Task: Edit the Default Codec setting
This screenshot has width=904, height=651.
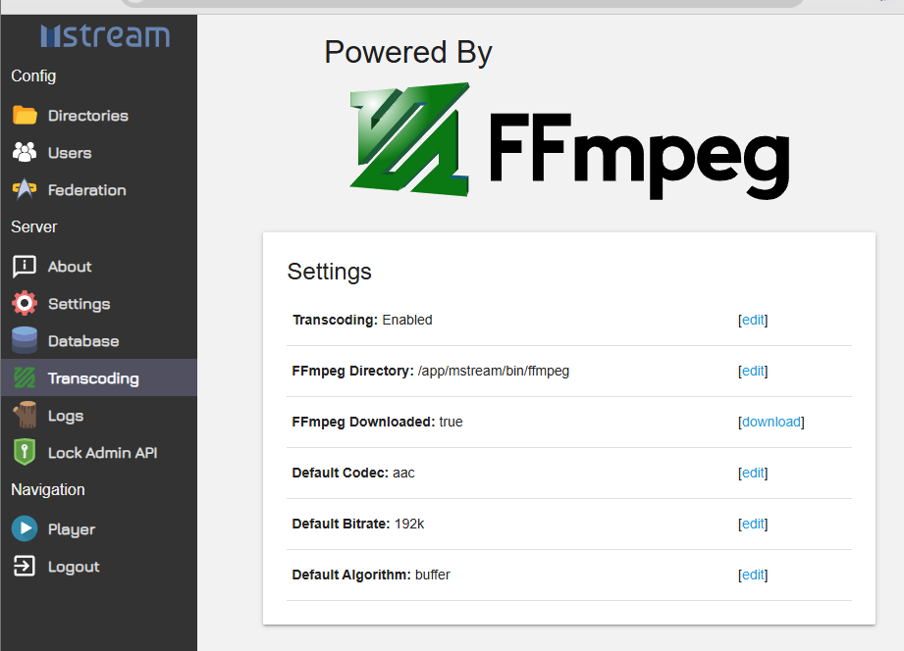Action: coord(753,473)
